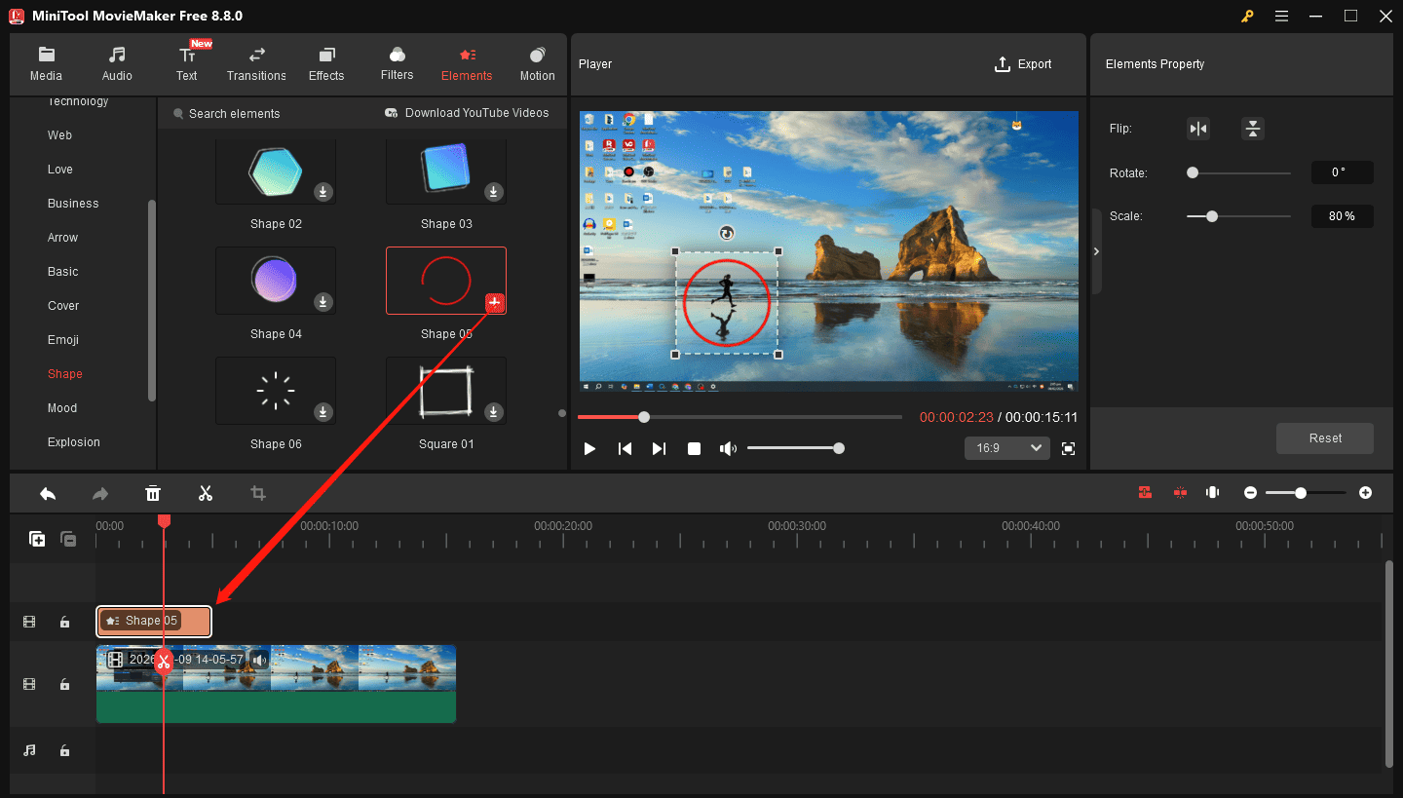
Task: Toggle the timeline magnet snapping
Action: (x=1146, y=493)
